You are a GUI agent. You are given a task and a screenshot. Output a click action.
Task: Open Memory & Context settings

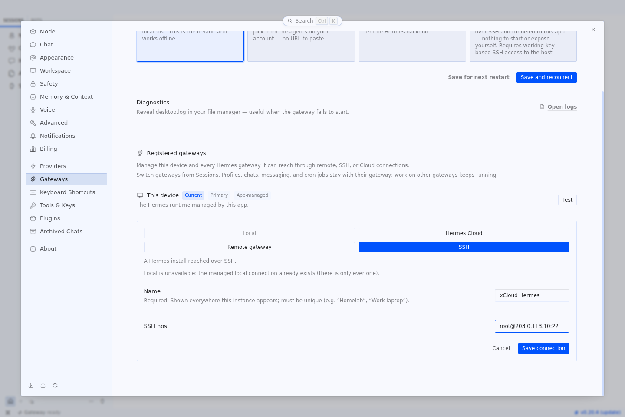[66, 97]
